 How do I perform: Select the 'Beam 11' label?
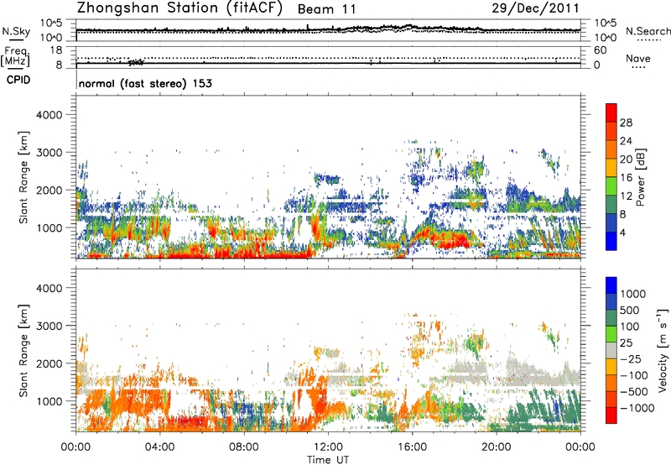[326, 9]
